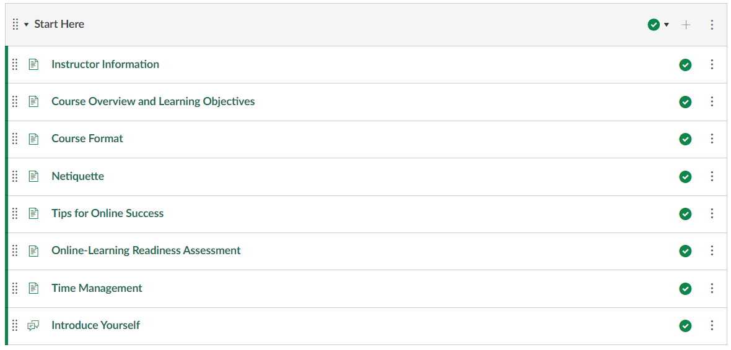Open the Start Here module options menu
The image size is (731, 350).
click(x=712, y=25)
